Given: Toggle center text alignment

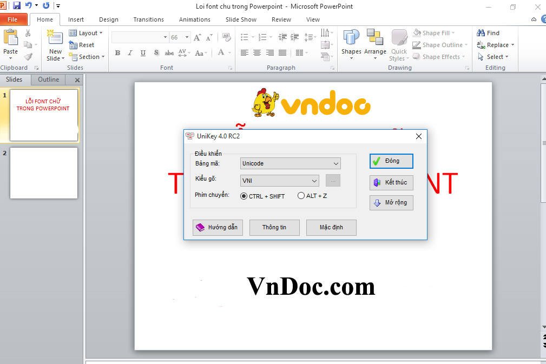Looking at the screenshot, I should coord(258,52).
